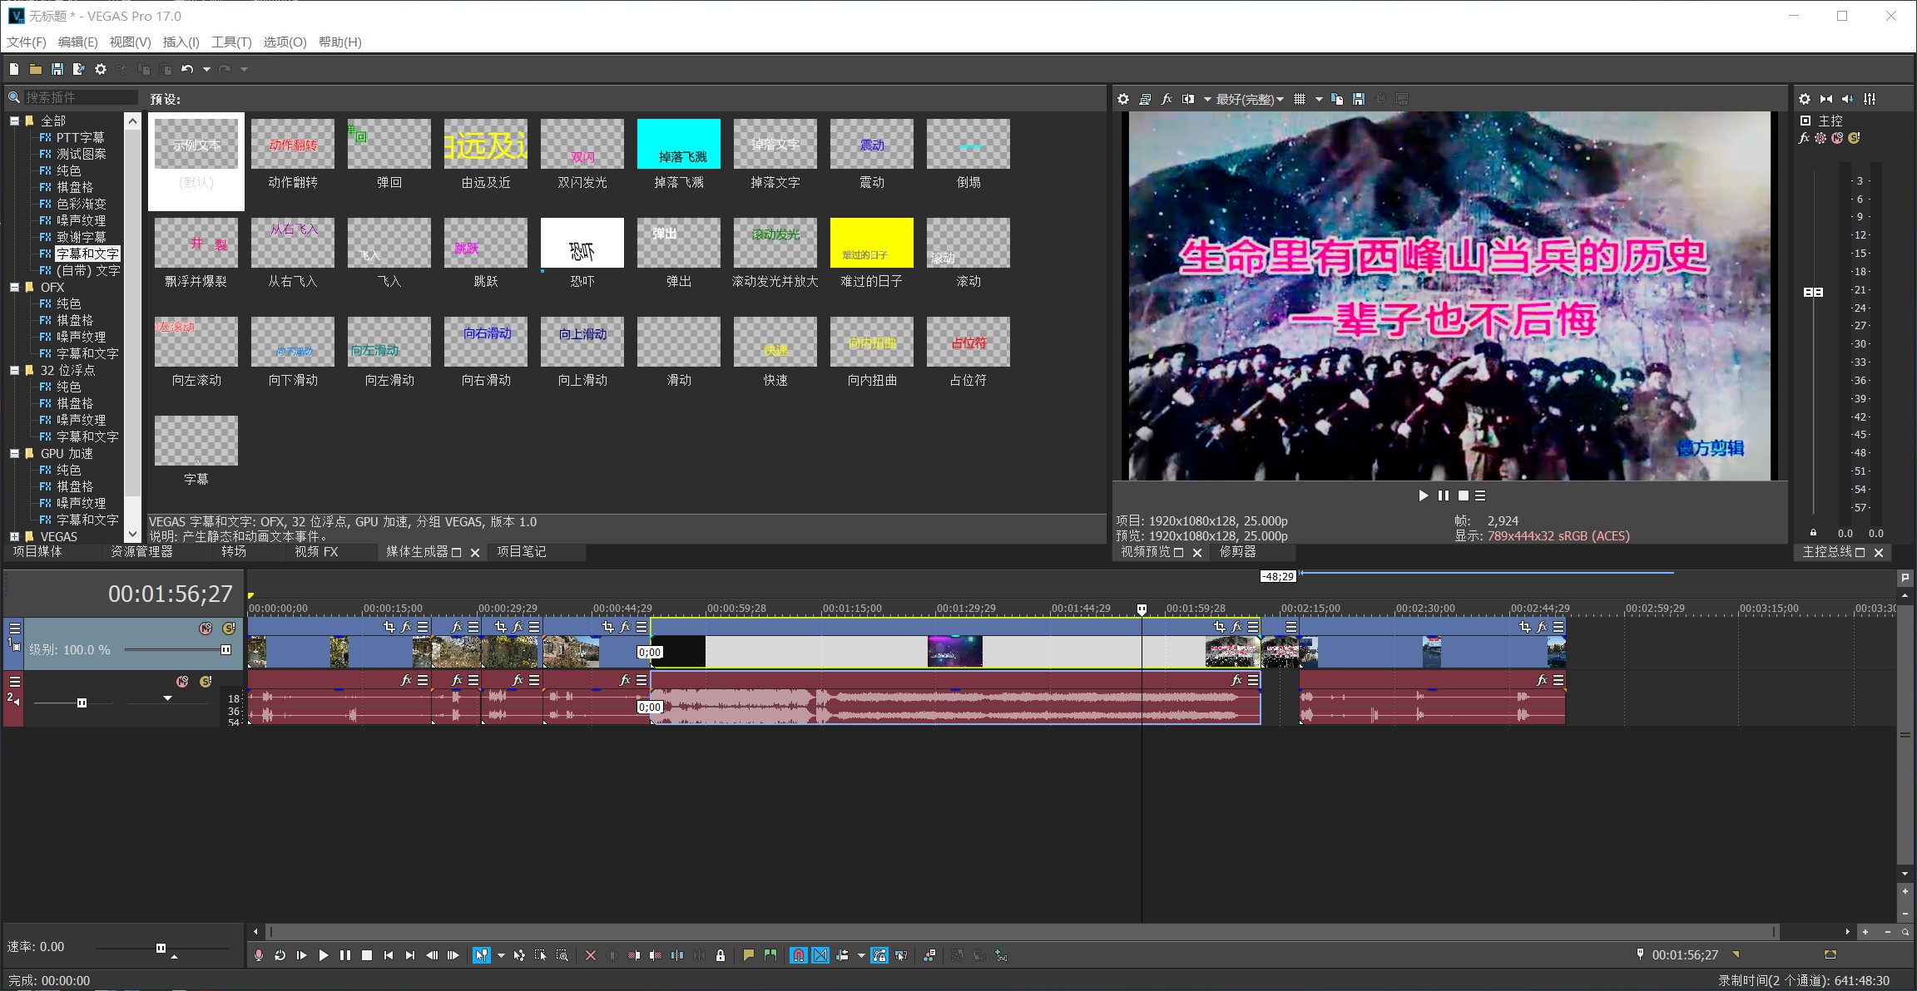Toggle automatic crossfades button
Screen dimensions: 1917x991
point(820,955)
